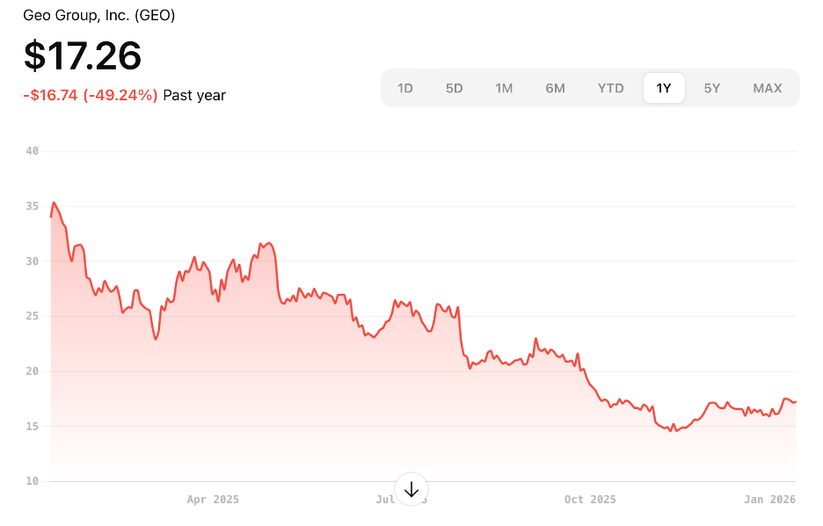Click the 25 value on y-axis
The image size is (823, 526).
coord(33,316)
